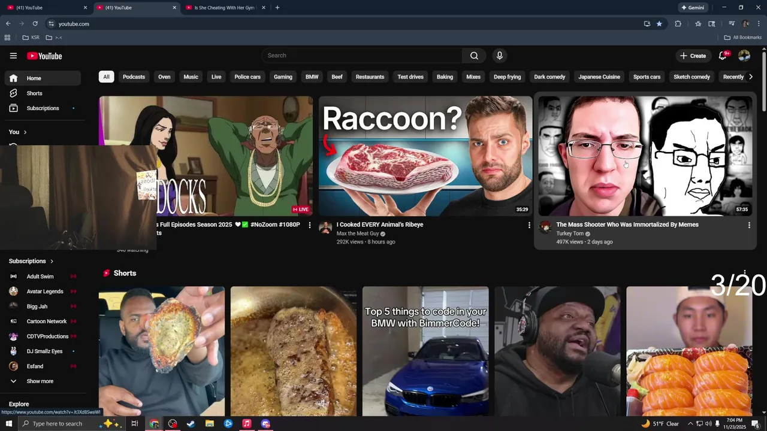
Task: Open the YouTube account avatar menu
Action: pos(744,56)
